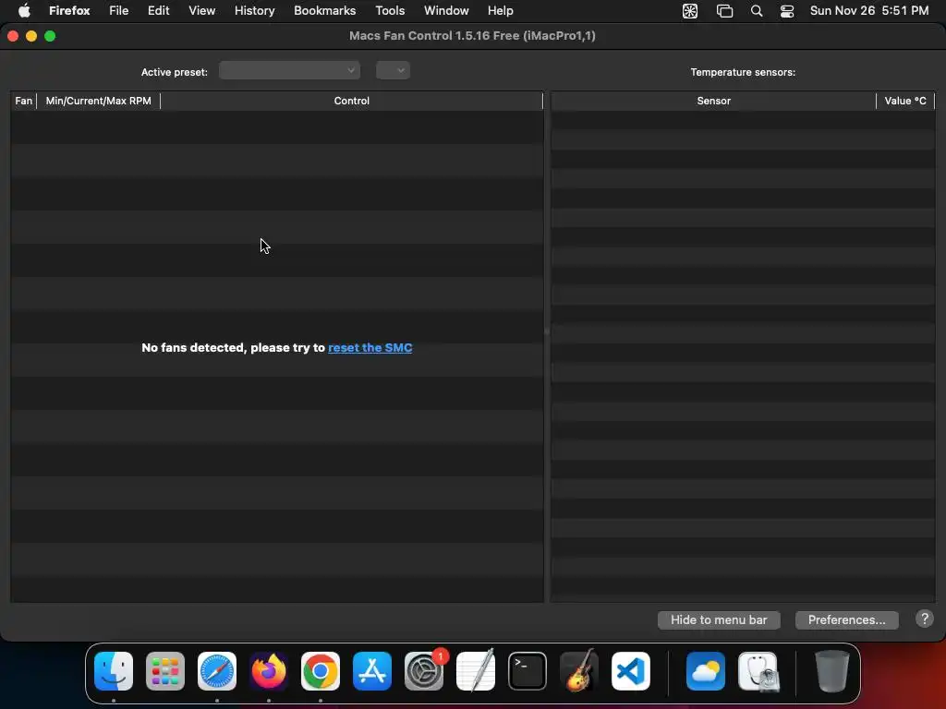Click the Macs Fan Control menu bar fan icon
Viewport: 946px width, 709px height.
pyautogui.click(x=689, y=11)
